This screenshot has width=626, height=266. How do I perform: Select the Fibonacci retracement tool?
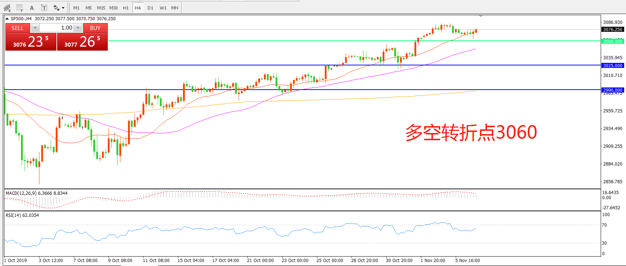tap(20, 8)
